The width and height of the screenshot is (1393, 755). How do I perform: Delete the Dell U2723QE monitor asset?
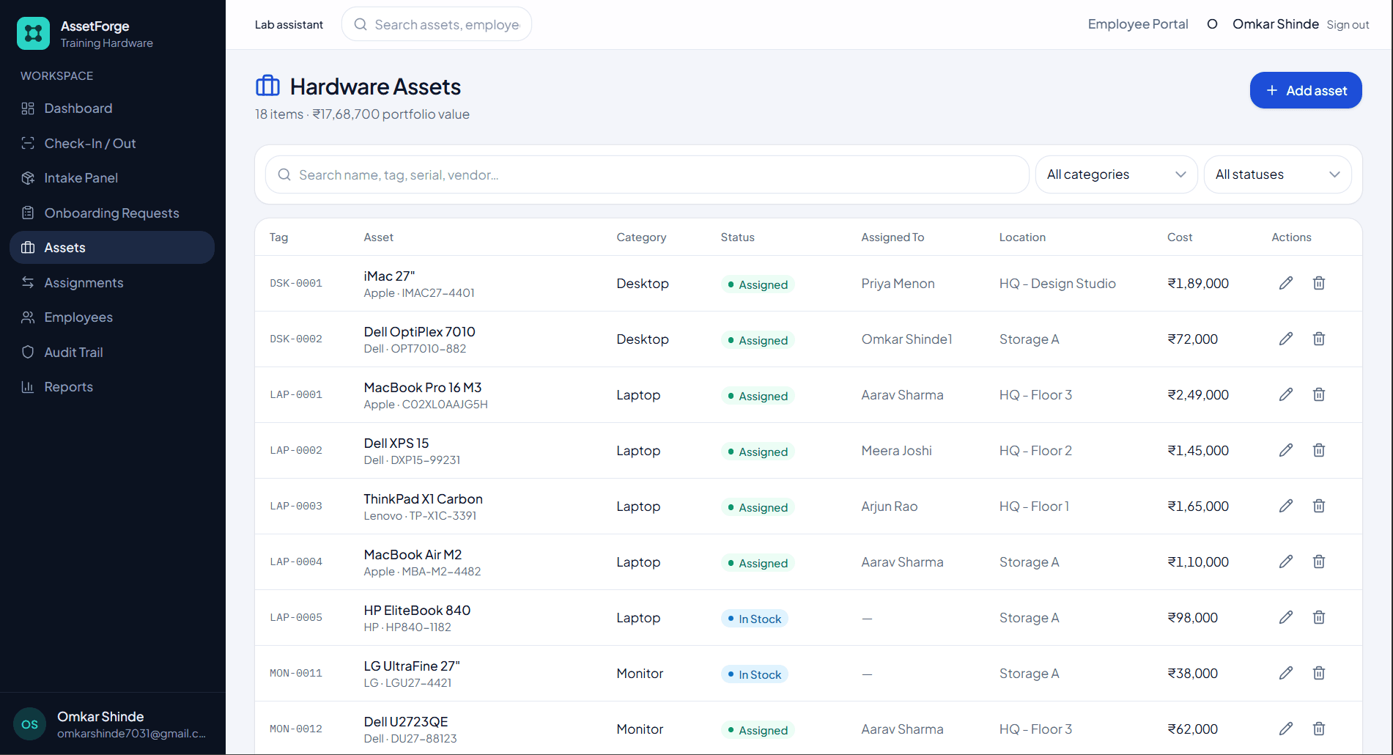[1319, 729]
